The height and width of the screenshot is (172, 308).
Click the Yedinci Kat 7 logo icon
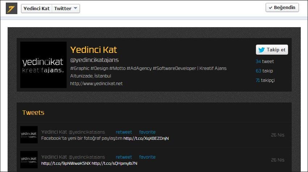11,8
